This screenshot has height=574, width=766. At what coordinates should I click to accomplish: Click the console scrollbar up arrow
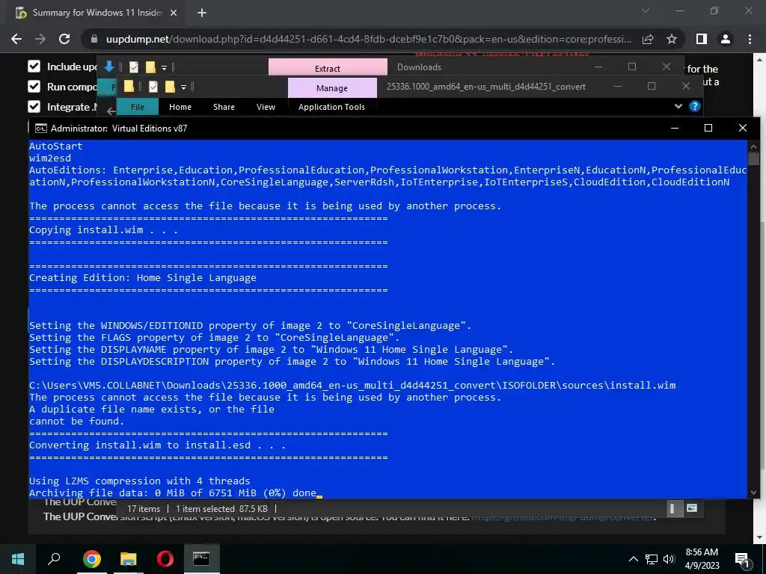pyautogui.click(x=753, y=145)
